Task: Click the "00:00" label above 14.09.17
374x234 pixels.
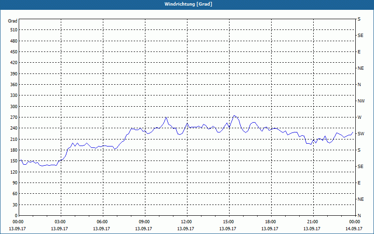Action: pos(354,222)
